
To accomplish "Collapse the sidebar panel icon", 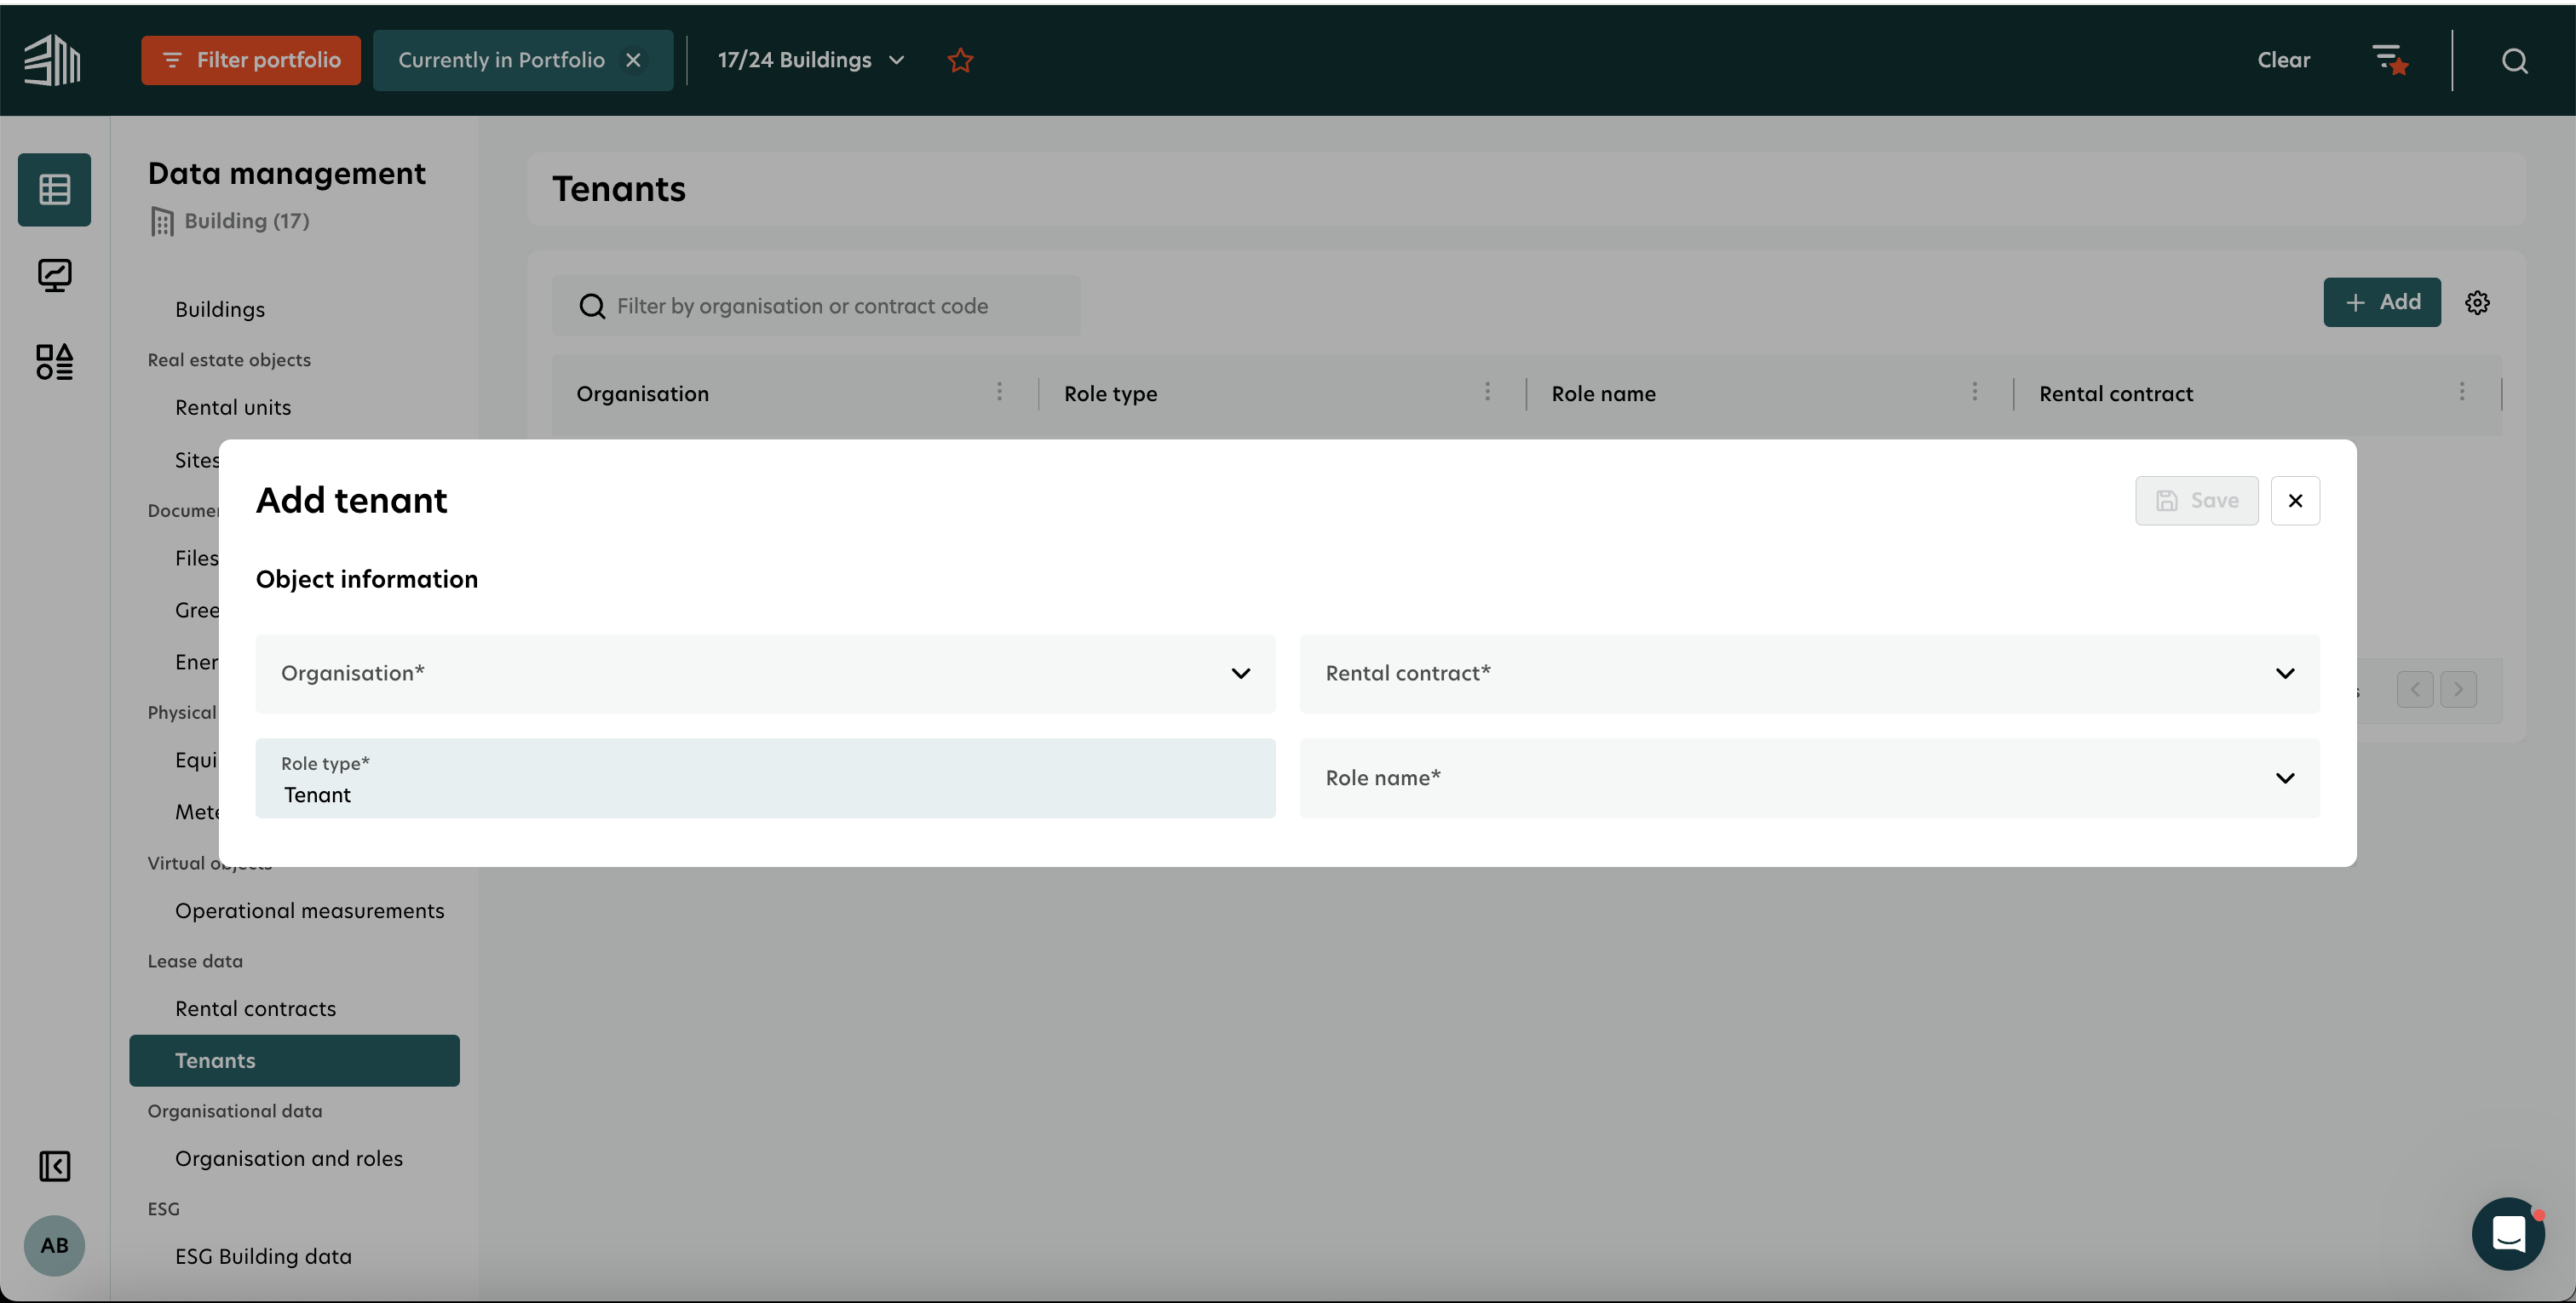I will [x=54, y=1166].
